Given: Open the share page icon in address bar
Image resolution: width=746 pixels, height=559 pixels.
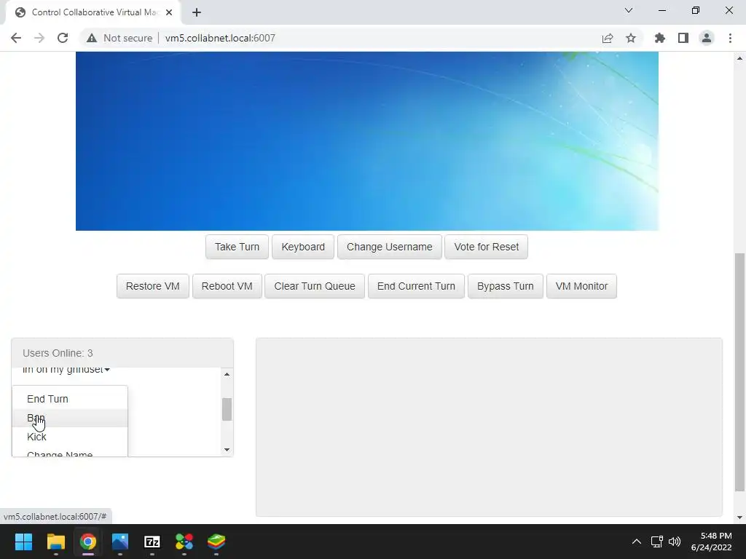Looking at the screenshot, I should tap(608, 38).
